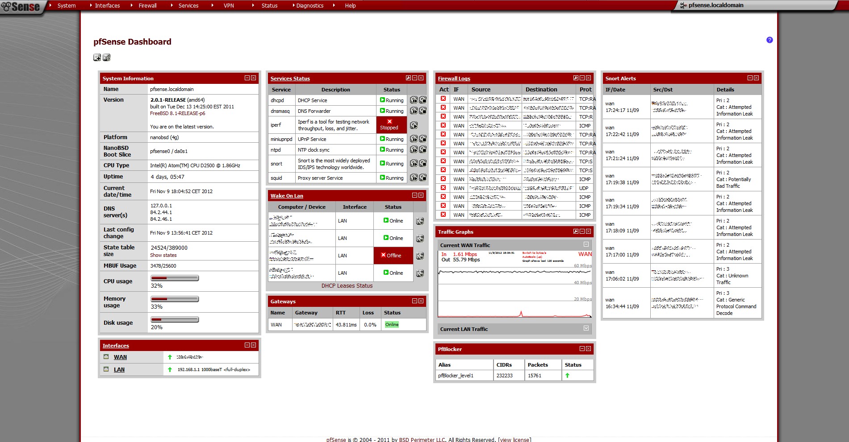This screenshot has width=849, height=442.
Task: Start the stopped iperf service
Action: click(414, 125)
